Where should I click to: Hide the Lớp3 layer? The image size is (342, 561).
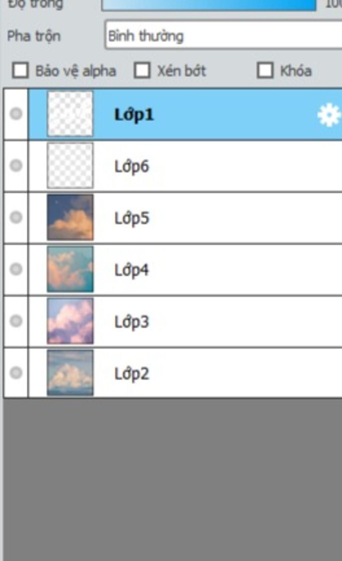click(16, 321)
